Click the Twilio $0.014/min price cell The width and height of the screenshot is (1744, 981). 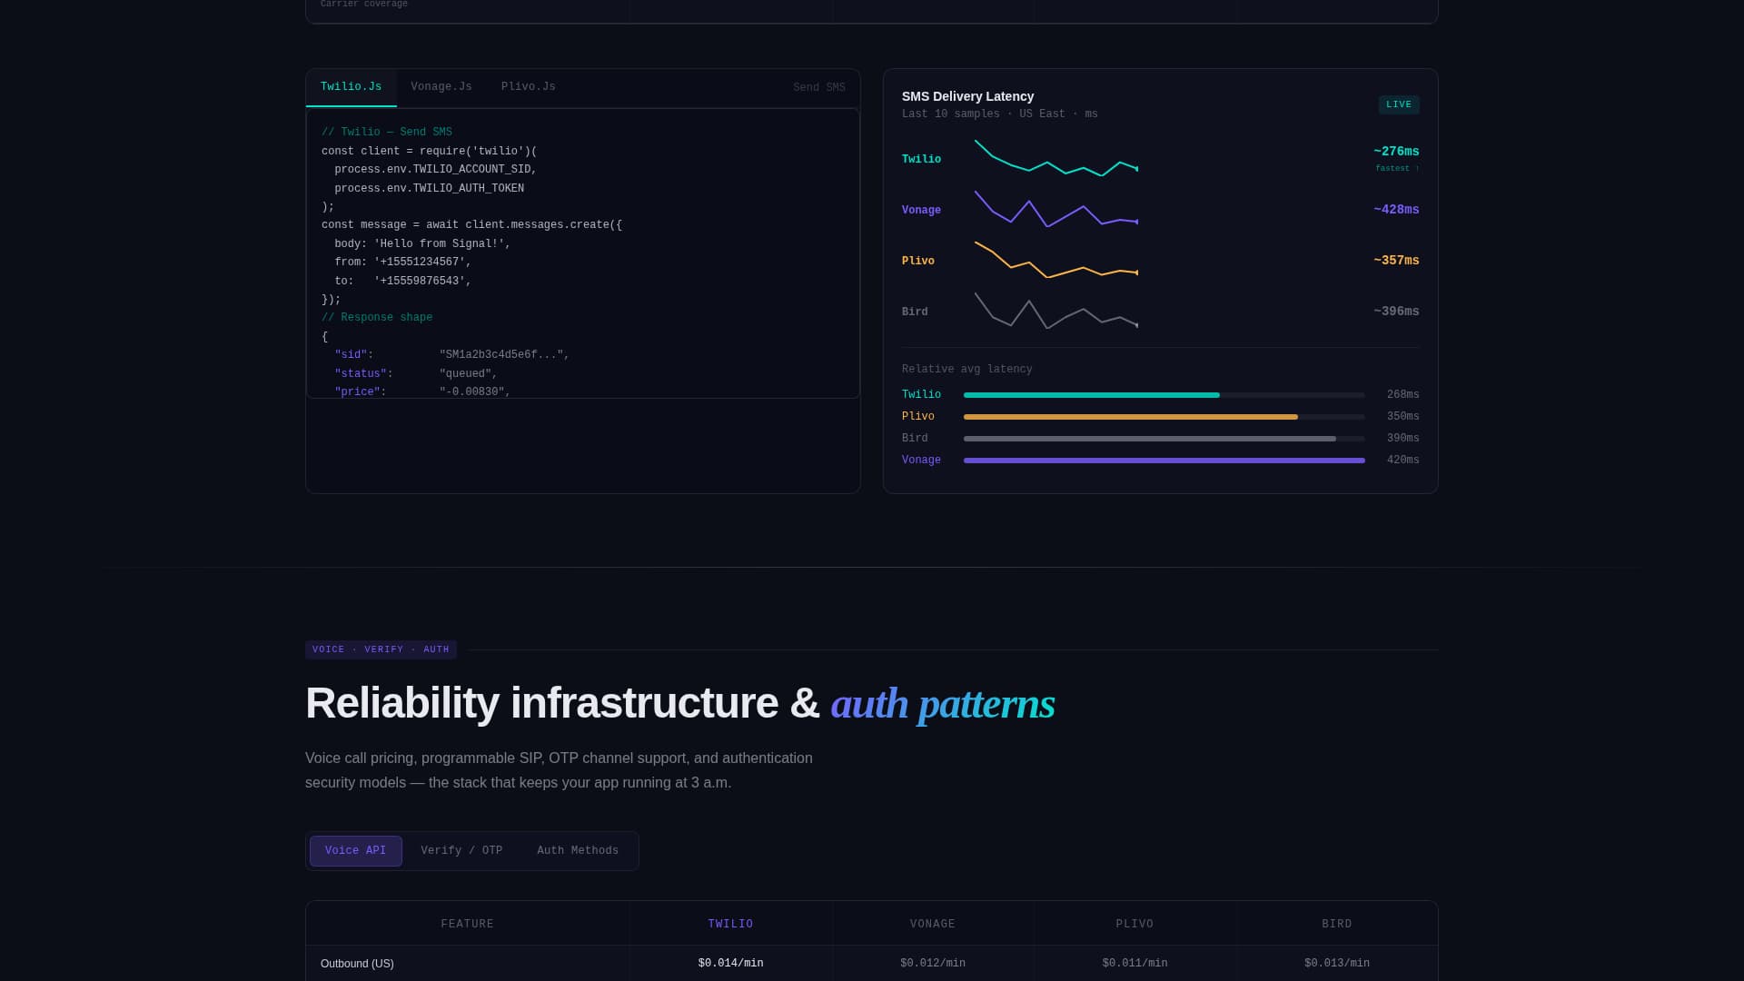coord(730,963)
